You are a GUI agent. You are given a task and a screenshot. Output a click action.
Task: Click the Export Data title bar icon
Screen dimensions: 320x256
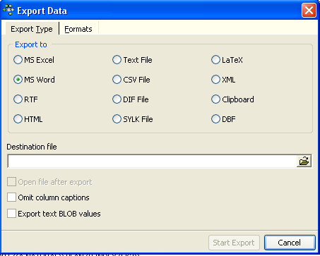8,10
